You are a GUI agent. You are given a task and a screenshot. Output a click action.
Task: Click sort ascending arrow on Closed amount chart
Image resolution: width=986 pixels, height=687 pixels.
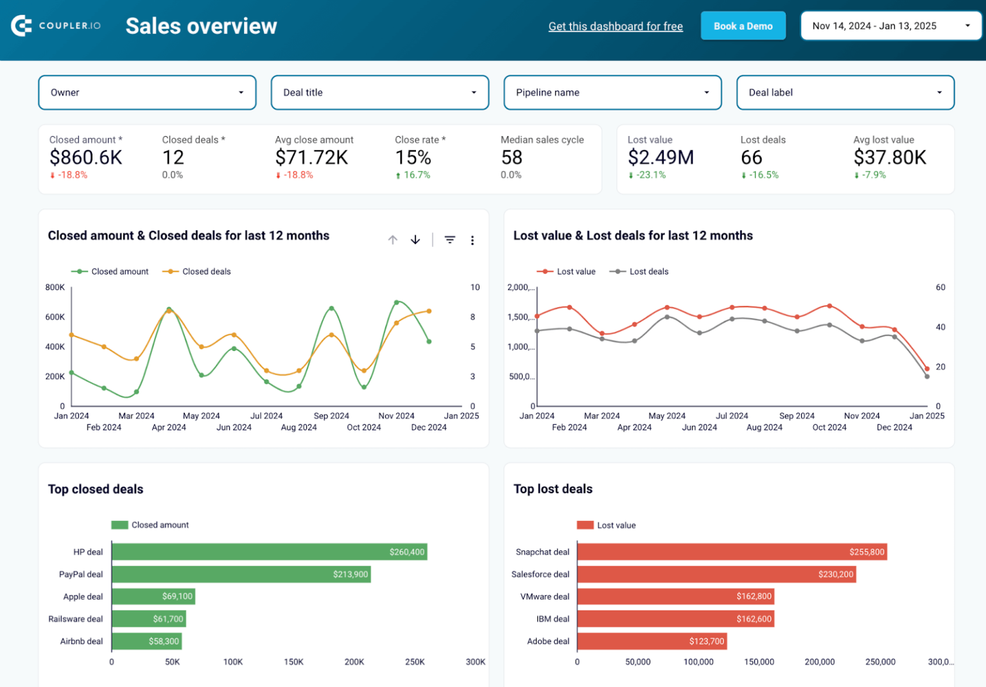[392, 239]
